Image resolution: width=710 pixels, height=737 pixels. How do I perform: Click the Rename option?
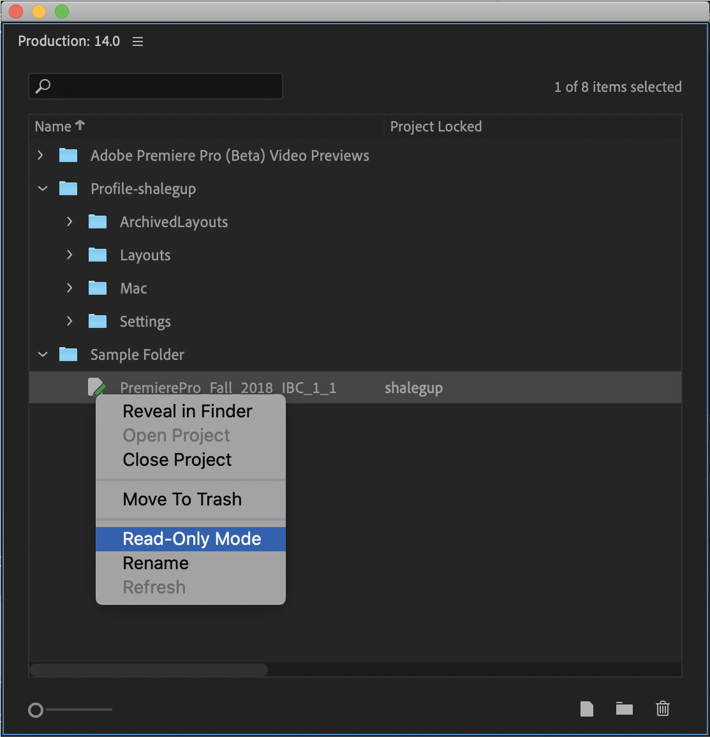pyautogui.click(x=155, y=563)
